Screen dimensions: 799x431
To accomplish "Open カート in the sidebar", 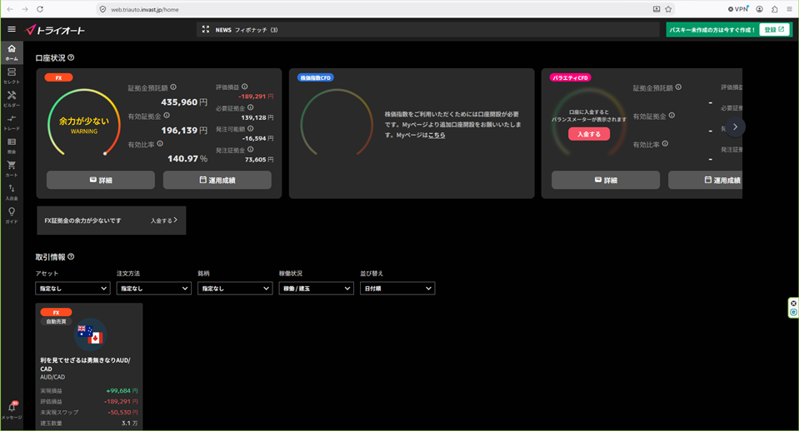I will pos(12,168).
